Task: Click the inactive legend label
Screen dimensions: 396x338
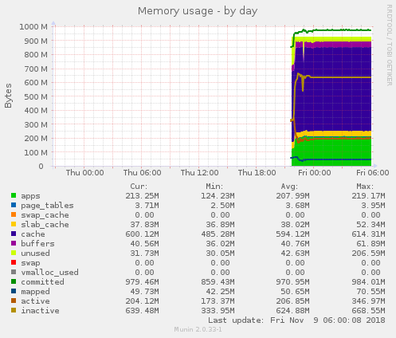Action: (x=40, y=311)
